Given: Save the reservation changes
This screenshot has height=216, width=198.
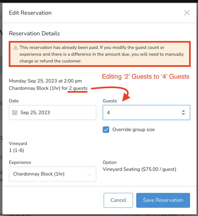Looking at the screenshot, I should click(x=163, y=200).
